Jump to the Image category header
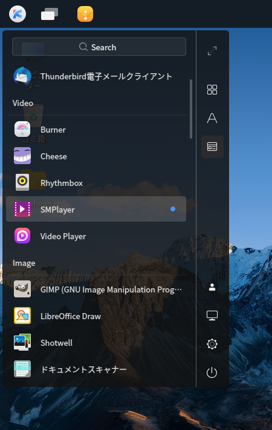This screenshot has height=430, width=272. 24,263
